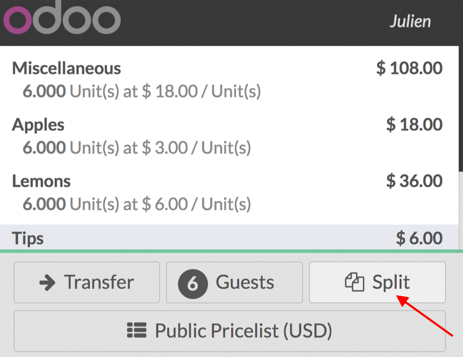Select the Lemons order line
This screenshot has height=357, width=463.
(x=206, y=190)
